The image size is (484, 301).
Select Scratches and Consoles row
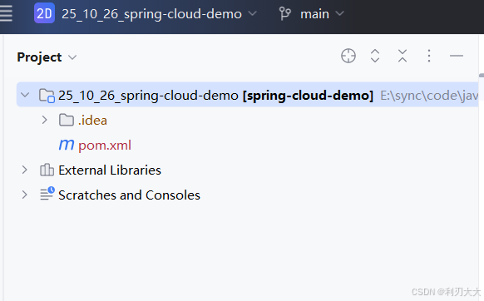pos(129,195)
